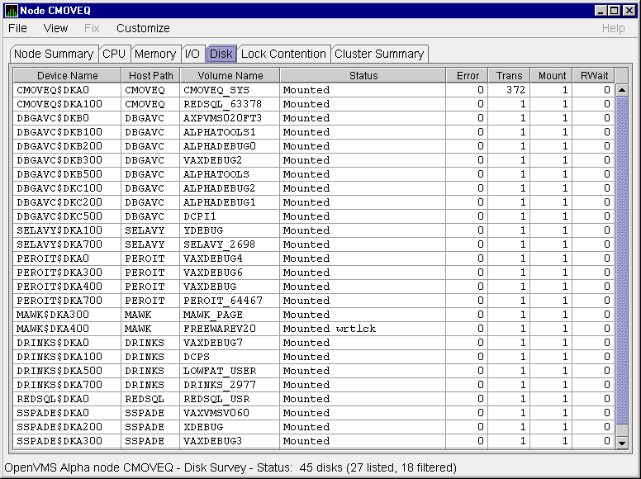Select device DBGAVC$DKC500
Viewport: 641px width, 479px height.
[x=59, y=216]
